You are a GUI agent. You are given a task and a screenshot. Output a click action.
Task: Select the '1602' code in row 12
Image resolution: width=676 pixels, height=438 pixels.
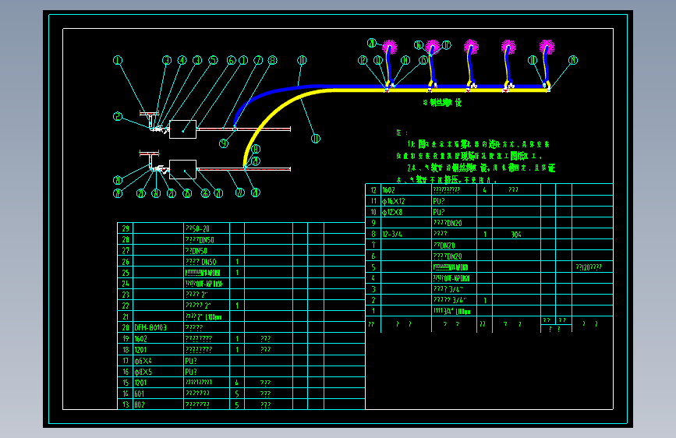(x=388, y=190)
